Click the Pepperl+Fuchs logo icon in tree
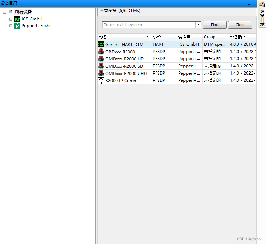 click(17, 26)
